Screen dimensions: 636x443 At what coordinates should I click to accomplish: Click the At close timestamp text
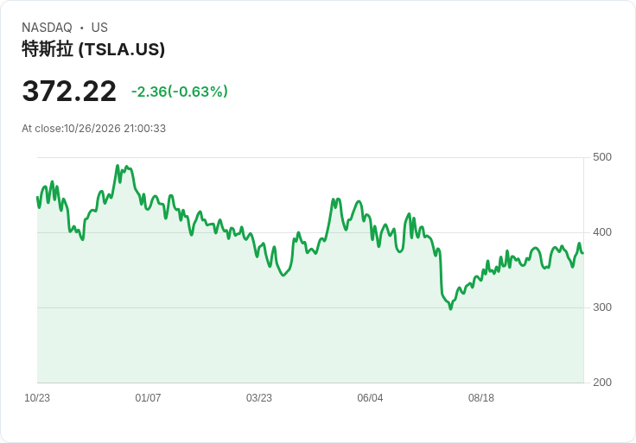point(93,129)
